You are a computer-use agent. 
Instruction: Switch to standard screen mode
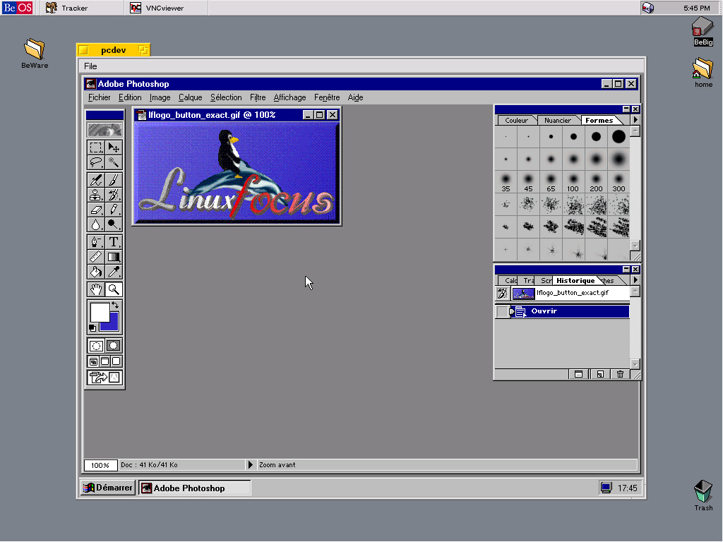pyautogui.click(x=94, y=361)
